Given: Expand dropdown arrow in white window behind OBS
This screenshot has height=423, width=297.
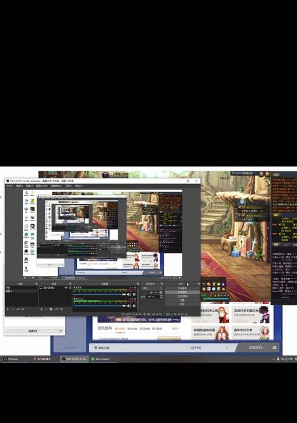Looking at the screenshot, I should (61, 331).
